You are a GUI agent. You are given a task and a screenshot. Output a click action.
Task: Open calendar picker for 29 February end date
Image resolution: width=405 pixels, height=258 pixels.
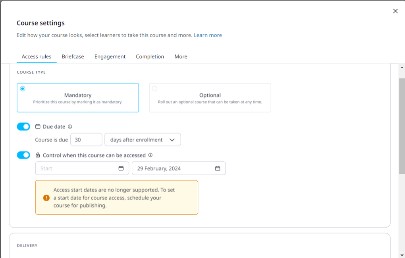point(218,169)
